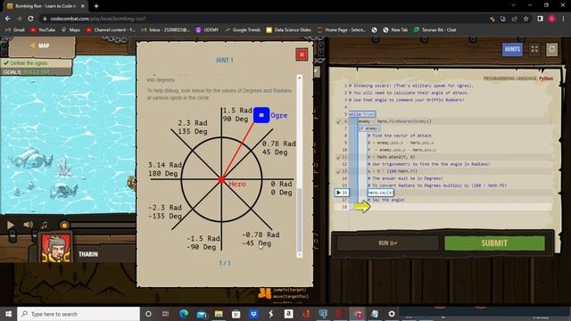Open browser side panel icon
The image size is (571, 321).
click(540, 19)
